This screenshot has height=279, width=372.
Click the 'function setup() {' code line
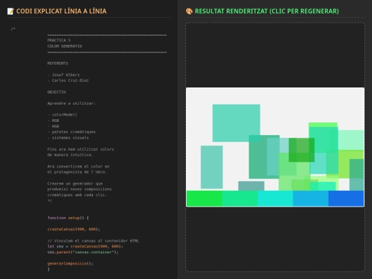click(68, 218)
